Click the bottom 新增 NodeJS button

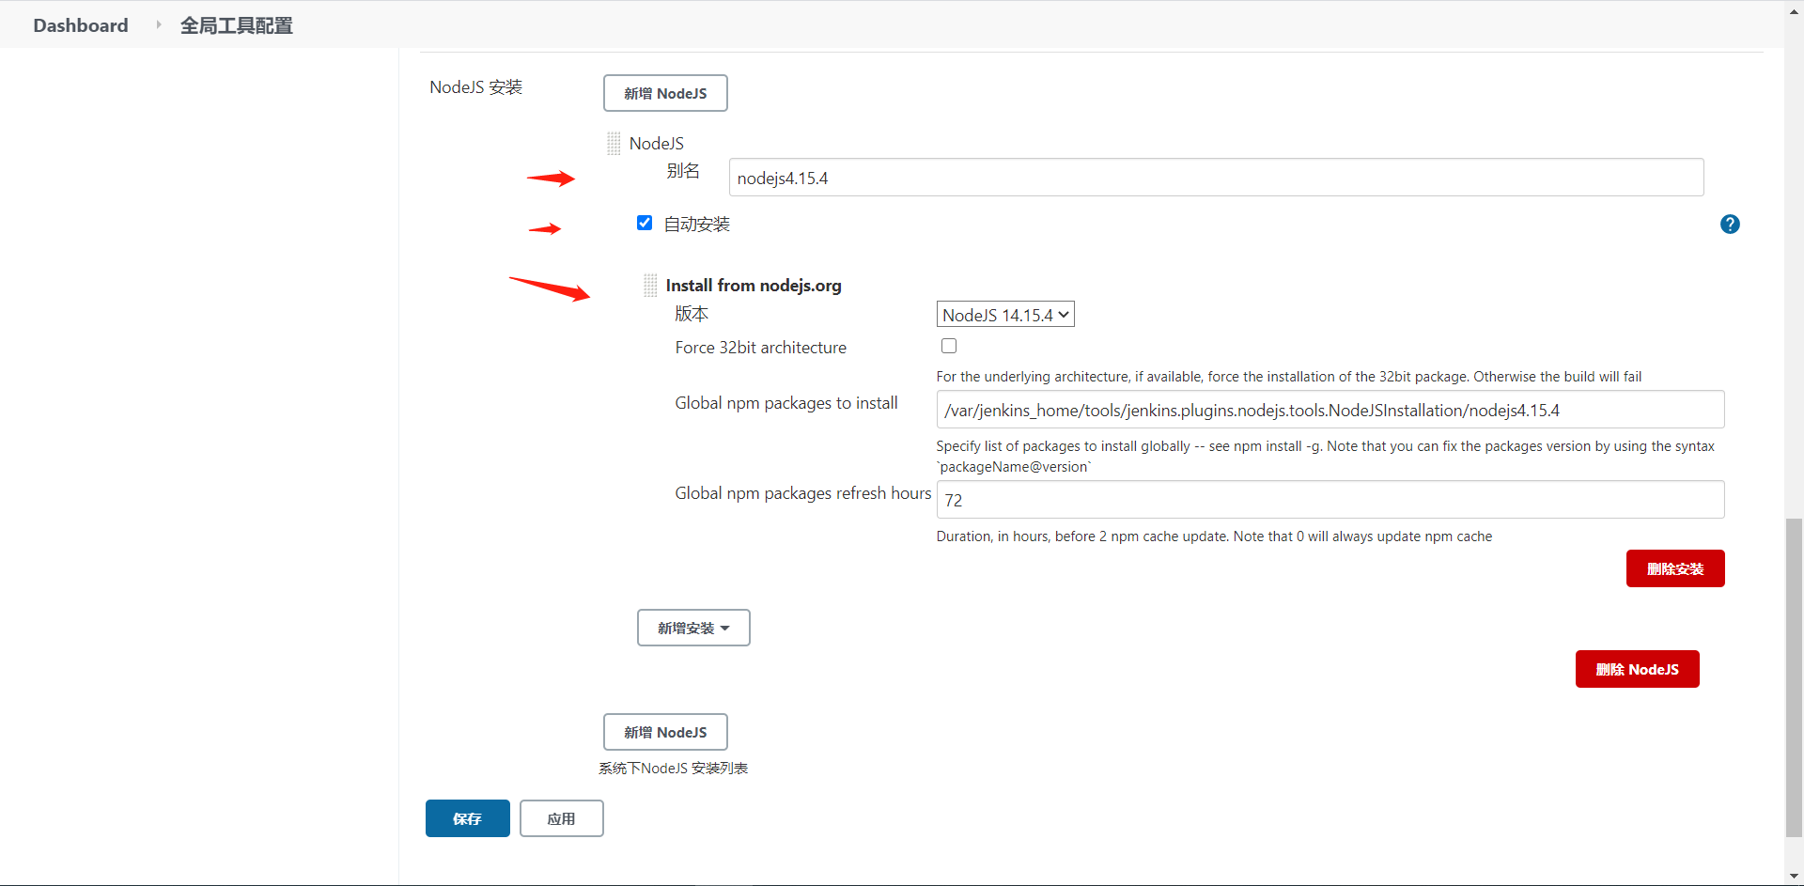coord(665,732)
